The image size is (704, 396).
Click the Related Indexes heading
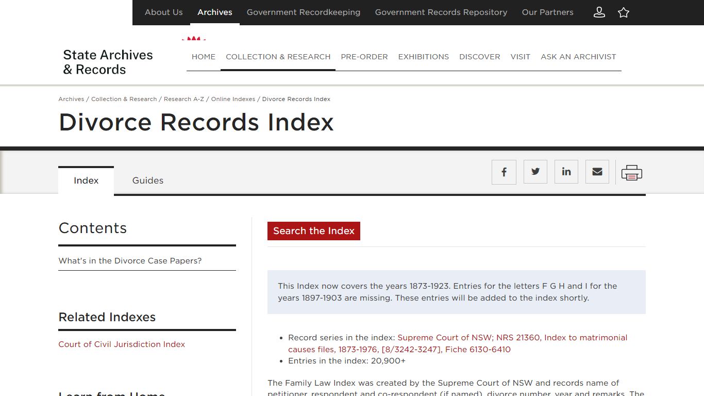107,317
